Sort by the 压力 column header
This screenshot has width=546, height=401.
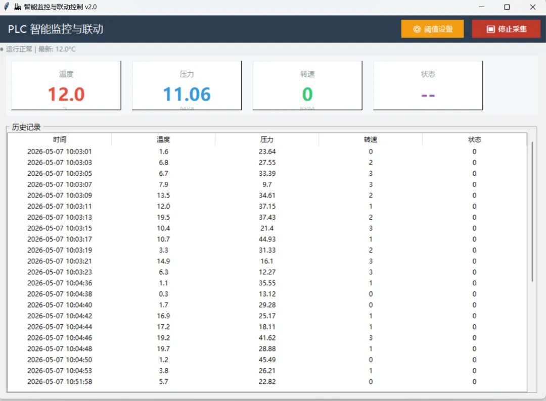tap(267, 139)
